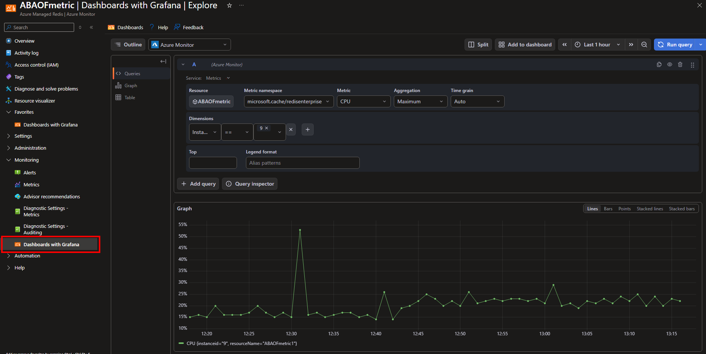The height and width of the screenshot is (354, 706).
Task: Favorite this page using the star icon
Action: coord(229,5)
